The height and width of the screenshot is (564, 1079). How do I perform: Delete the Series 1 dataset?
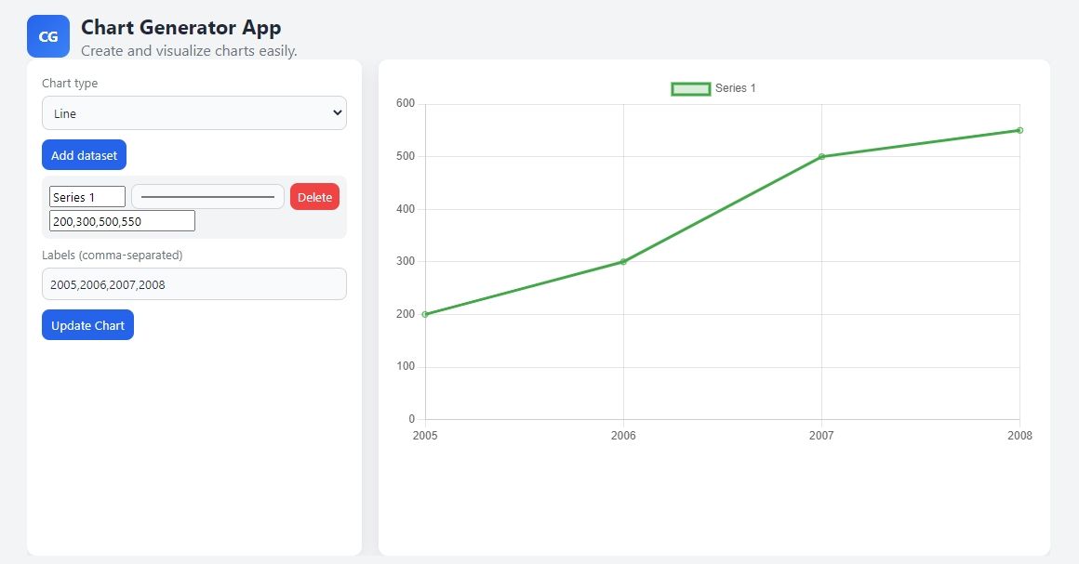click(314, 197)
